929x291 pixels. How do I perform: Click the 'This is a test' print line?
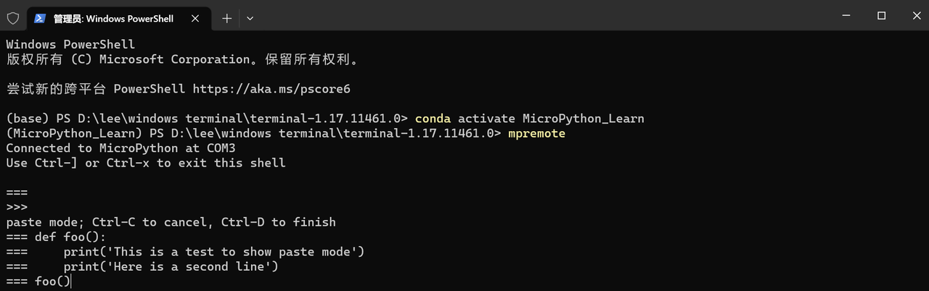[185, 252]
